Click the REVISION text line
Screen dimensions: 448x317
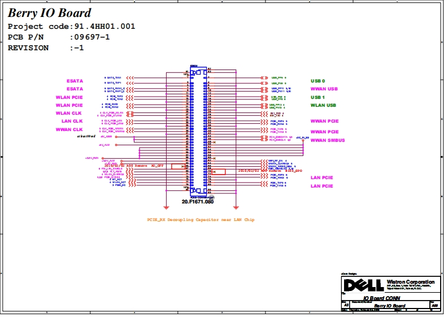tap(46, 48)
